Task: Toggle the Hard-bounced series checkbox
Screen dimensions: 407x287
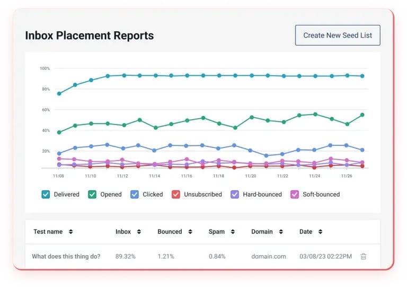Action: (235, 194)
